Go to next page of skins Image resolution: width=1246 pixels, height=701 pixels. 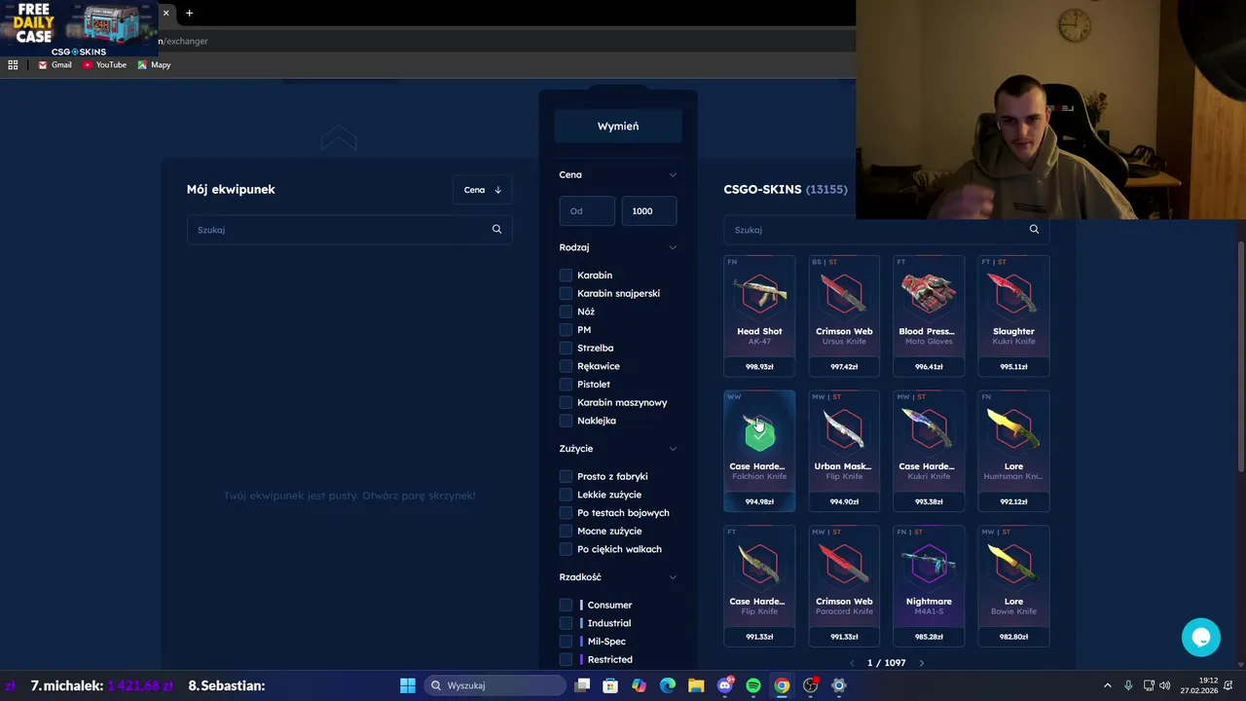(921, 663)
